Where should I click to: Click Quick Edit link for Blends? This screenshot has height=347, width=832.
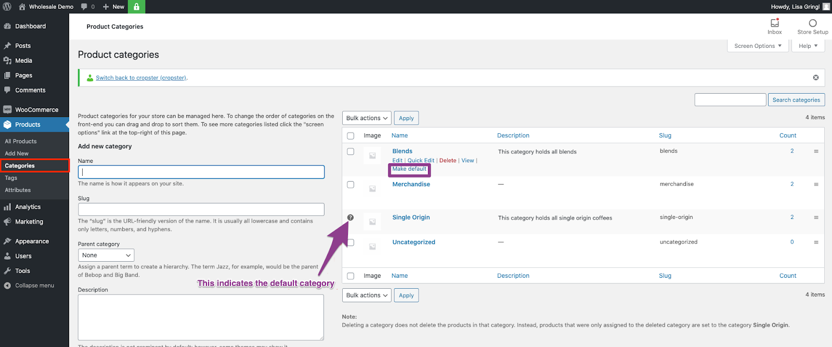click(421, 161)
